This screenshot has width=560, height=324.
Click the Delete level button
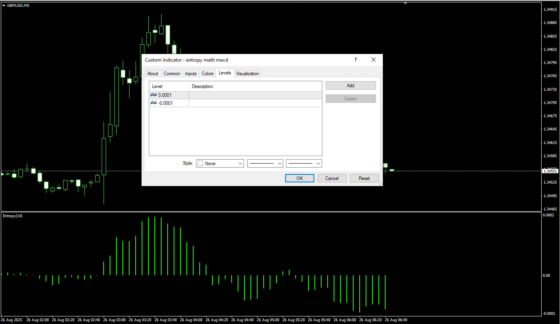[x=350, y=99]
